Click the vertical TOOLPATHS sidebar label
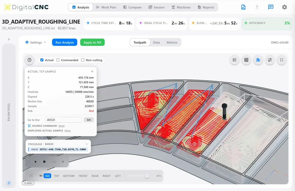 9,112
